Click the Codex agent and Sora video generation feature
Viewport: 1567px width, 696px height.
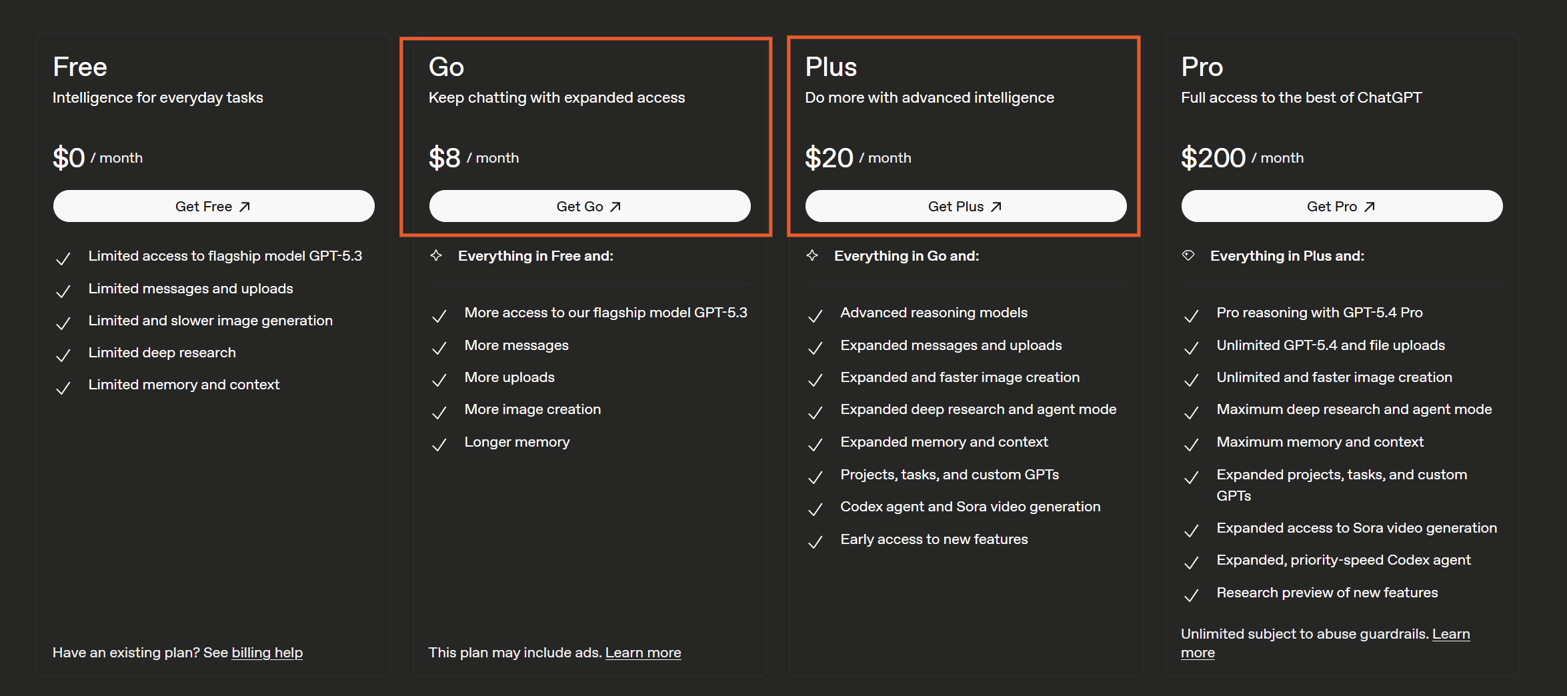point(970,507)
